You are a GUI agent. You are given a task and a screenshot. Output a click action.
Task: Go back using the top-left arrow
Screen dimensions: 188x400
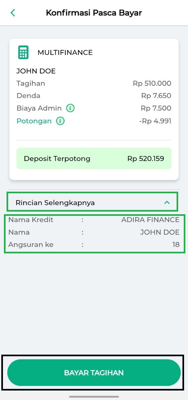coord(13,13)
